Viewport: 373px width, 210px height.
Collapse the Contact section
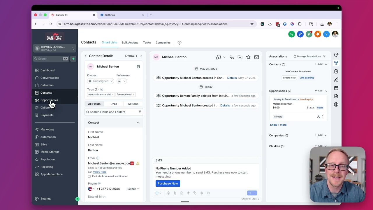click(x=138, y=123)
